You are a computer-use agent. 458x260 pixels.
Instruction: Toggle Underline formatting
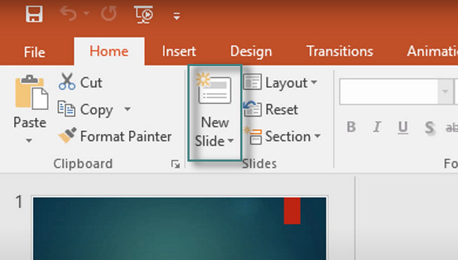point(403,127)
